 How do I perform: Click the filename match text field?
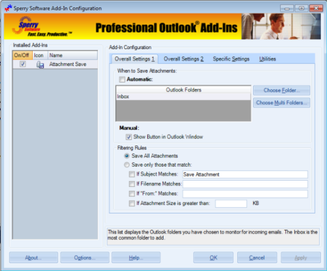coord(245,184)
